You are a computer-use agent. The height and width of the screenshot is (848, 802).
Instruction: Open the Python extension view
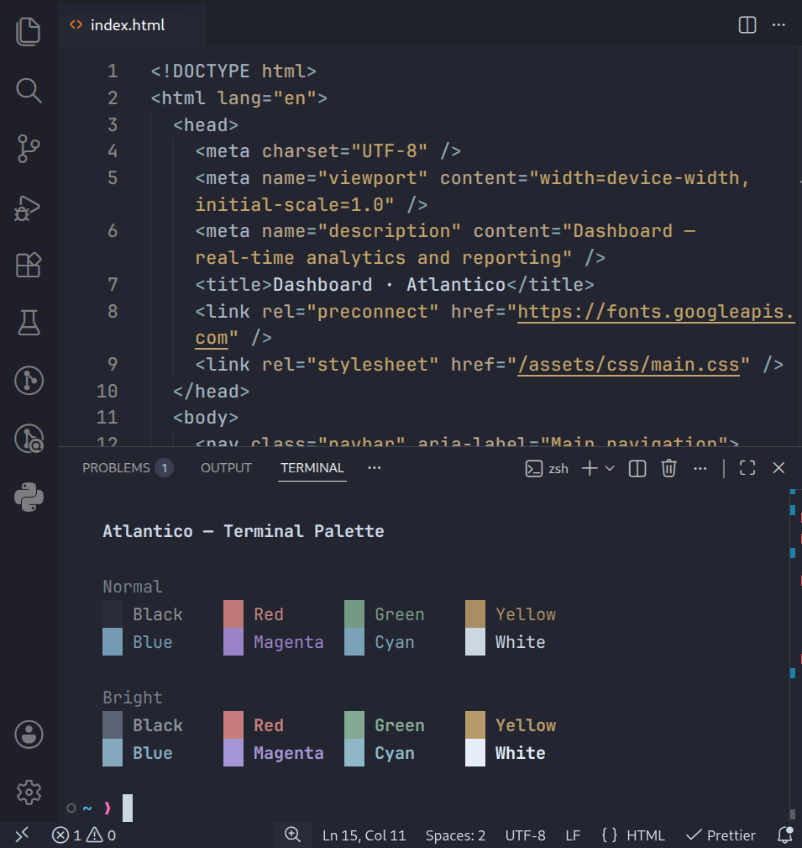click(x=29, y=497)
